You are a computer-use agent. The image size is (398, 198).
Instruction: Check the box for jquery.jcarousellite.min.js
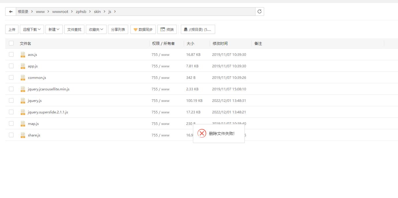click(11, 89)
